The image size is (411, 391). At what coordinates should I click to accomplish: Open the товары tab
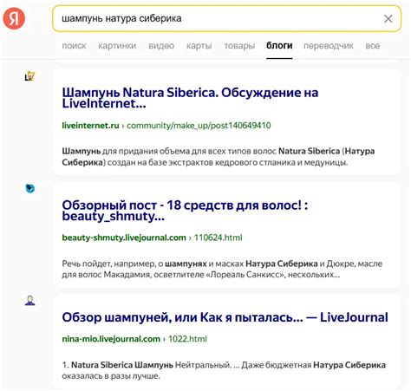(x=239, y=46)
